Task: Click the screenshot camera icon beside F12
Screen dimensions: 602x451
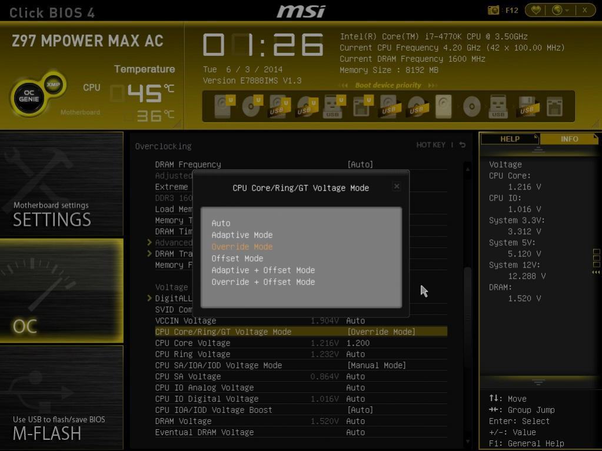Action: (x=493, y=11)
